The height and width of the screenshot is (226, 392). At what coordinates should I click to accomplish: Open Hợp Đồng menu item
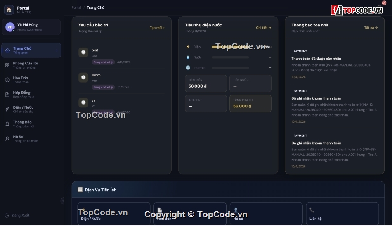[31, 95]
